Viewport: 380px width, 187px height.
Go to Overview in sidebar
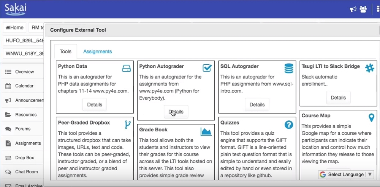click(22, 72)
